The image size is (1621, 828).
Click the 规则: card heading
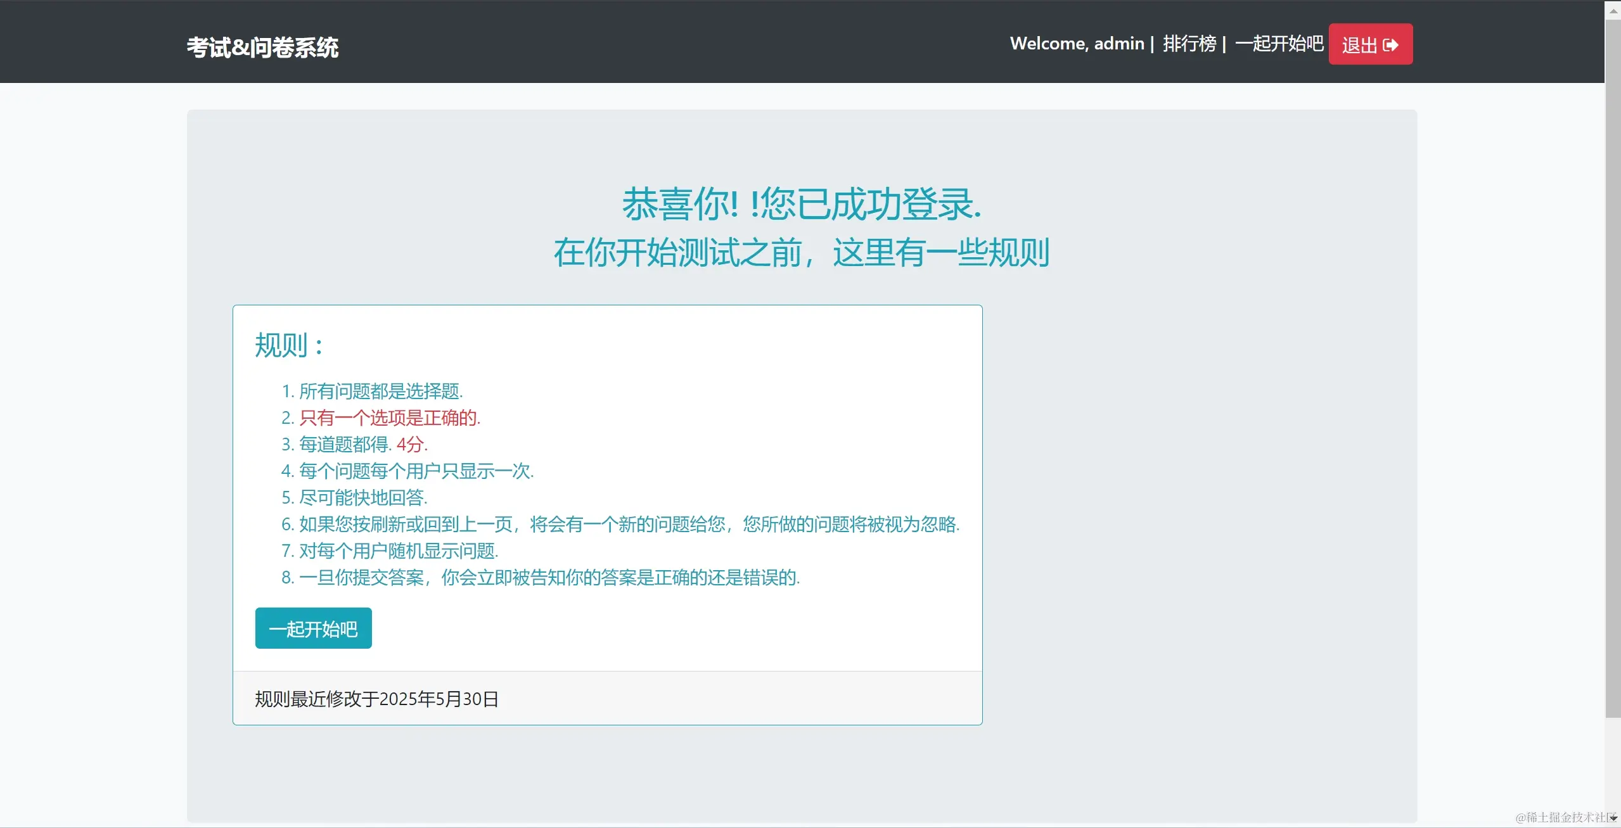coord(289,345)
